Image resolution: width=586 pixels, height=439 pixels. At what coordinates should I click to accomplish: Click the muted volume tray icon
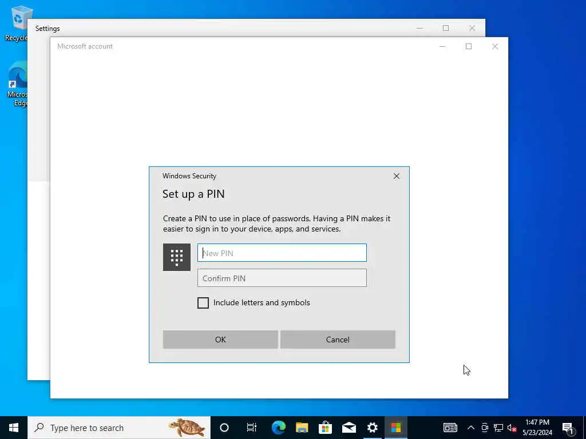(x=512, y=428)
